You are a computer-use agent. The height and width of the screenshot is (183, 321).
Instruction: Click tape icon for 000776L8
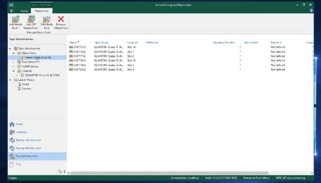click(x=71, y=52)
